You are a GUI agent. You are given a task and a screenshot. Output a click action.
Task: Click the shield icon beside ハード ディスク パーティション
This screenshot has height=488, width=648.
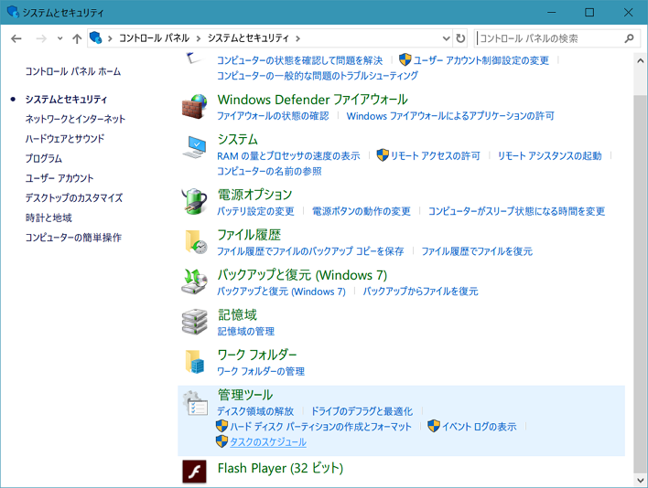tap(221, 426)
